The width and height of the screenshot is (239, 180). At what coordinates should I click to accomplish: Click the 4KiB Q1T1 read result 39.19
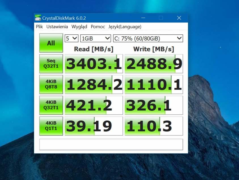tap(94, 126)
